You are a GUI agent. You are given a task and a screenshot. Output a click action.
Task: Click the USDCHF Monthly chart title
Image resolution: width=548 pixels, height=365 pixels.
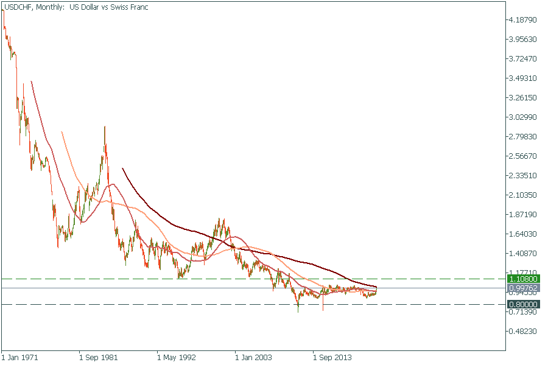point(76,7)
